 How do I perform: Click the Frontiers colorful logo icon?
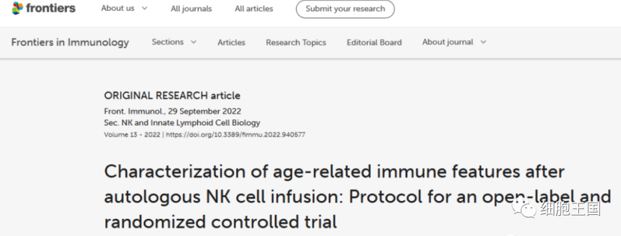[18, 8]
